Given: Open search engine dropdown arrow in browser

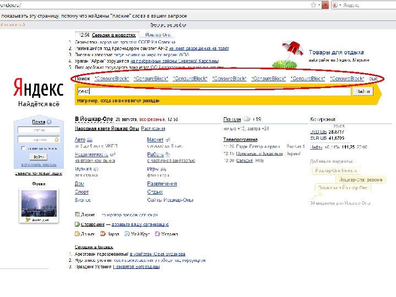Looking at the screenshot, I should (340, 5).
